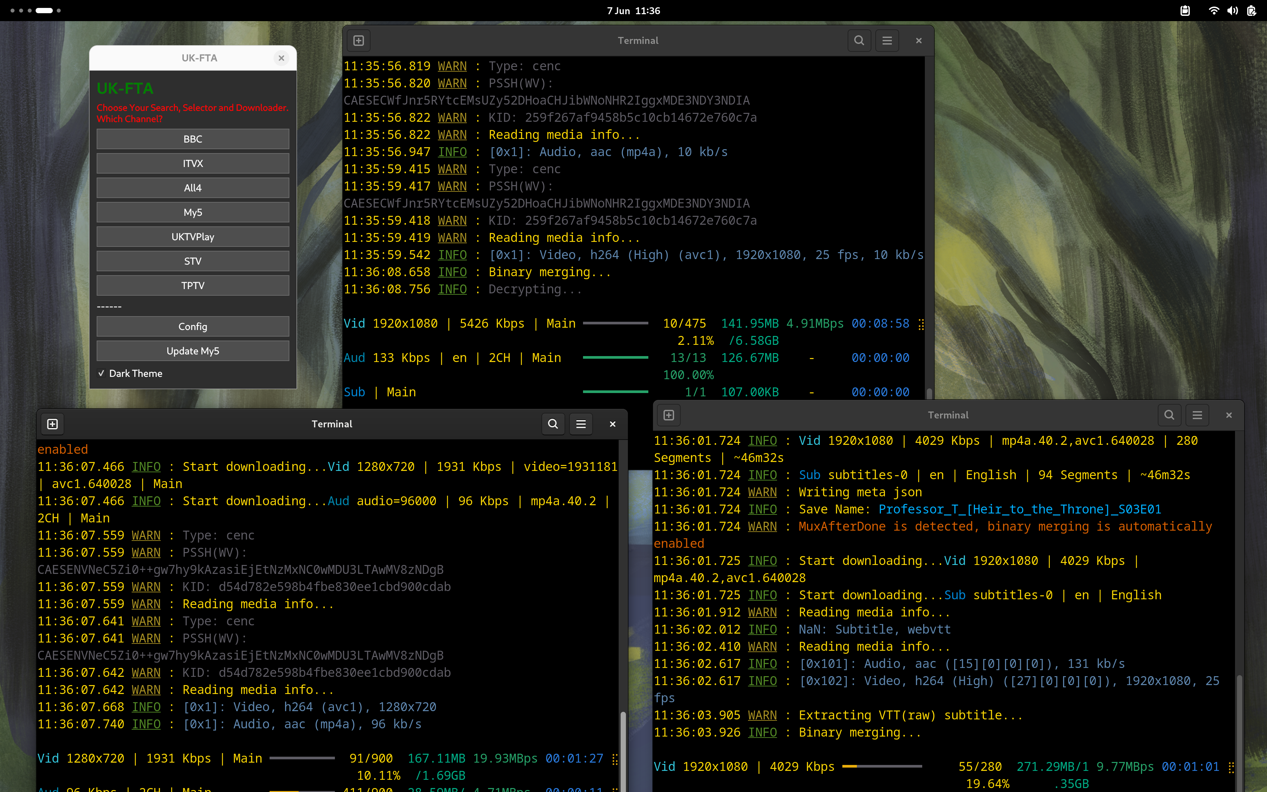Click search icon in bottom-right Terminal
Screen dimensions: 1267x792
click(1169, 415)
